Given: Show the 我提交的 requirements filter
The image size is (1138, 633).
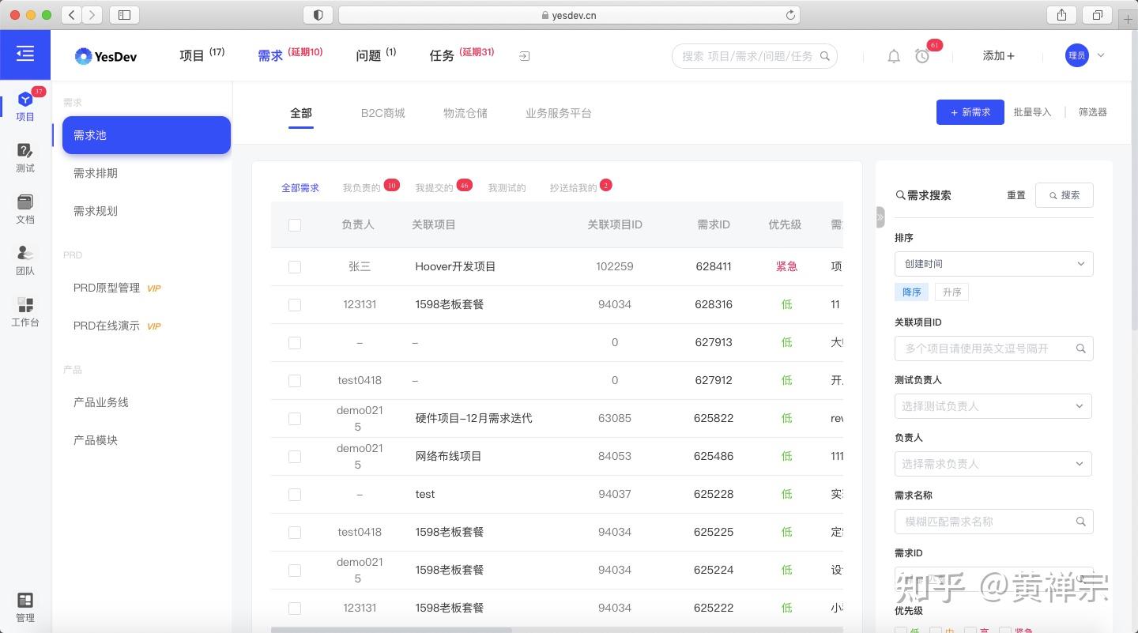Looking at the screenshot, I should [434, 188].
